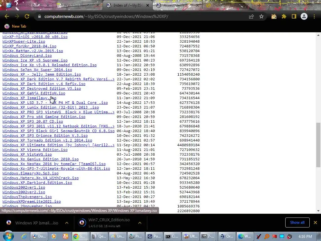
Task: Open Windows XP Vienna Edition.iso link
Action: pyautogui.click(x=35, y=150)
